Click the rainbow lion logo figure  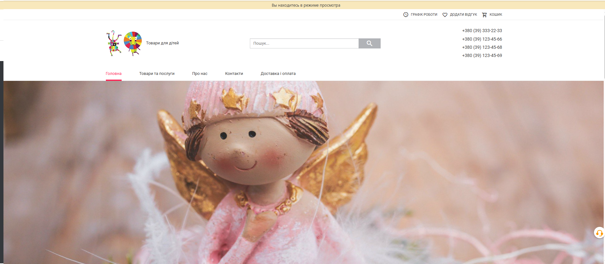point(133,43)
